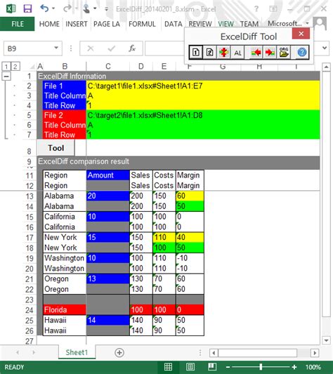Select File 2 path cell C:\target2\file1.xlsx
333x374 pixels.
[203, 115]
